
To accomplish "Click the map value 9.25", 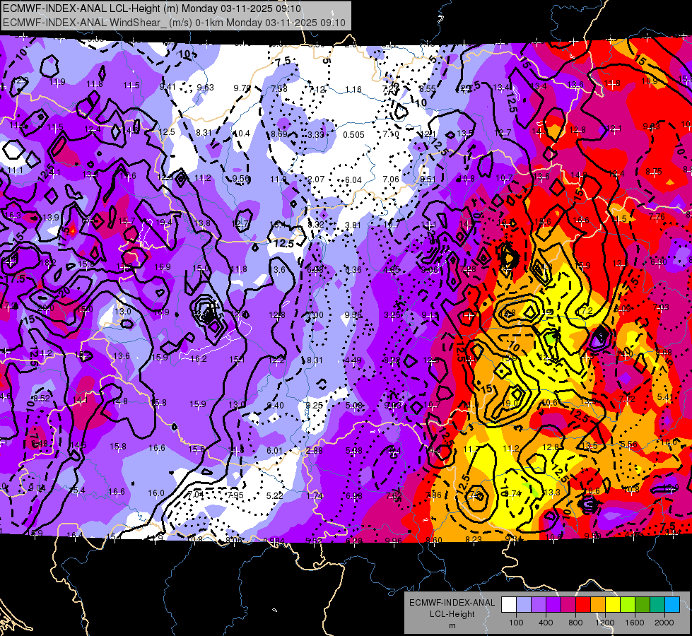I will (x=315, y=405).
